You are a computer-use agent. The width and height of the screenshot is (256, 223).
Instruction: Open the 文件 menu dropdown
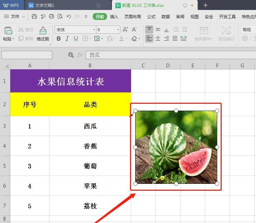tap(14, 16)
